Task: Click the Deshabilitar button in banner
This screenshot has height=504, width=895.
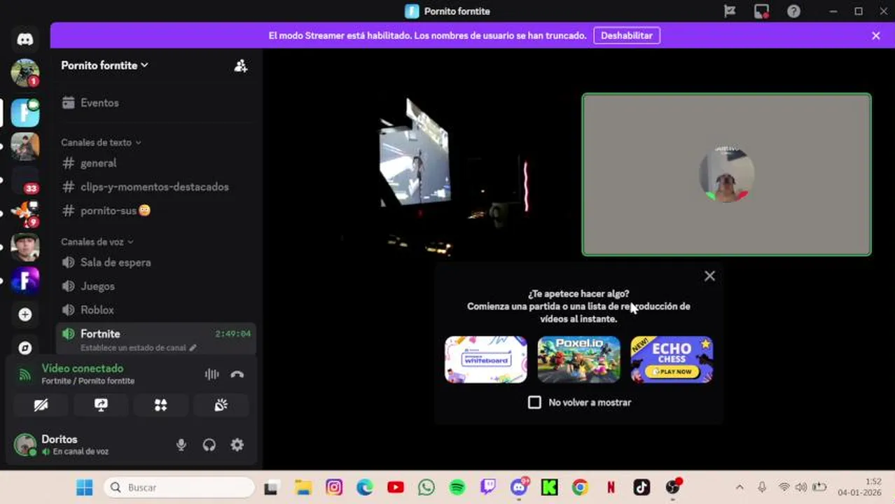Action: pos(627,36)
